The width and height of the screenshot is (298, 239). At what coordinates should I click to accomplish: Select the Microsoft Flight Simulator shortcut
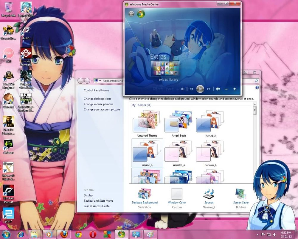point(8,171)
